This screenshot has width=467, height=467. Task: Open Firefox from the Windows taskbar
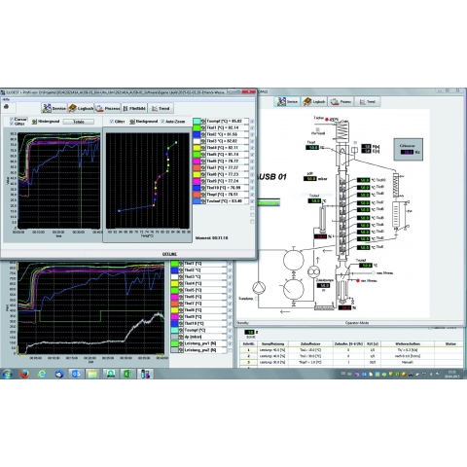point(24,374)
